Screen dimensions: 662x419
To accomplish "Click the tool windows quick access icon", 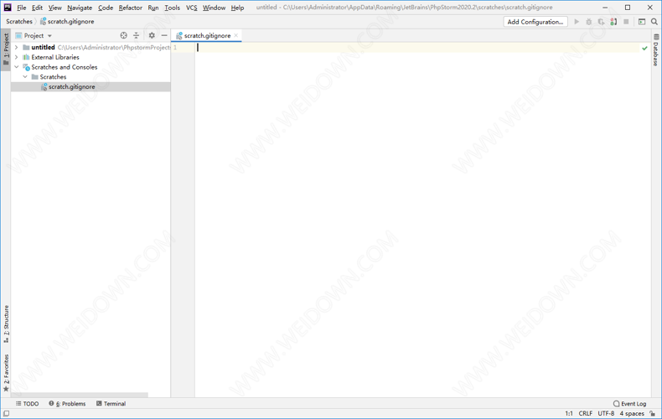I will tap(6, 413).
